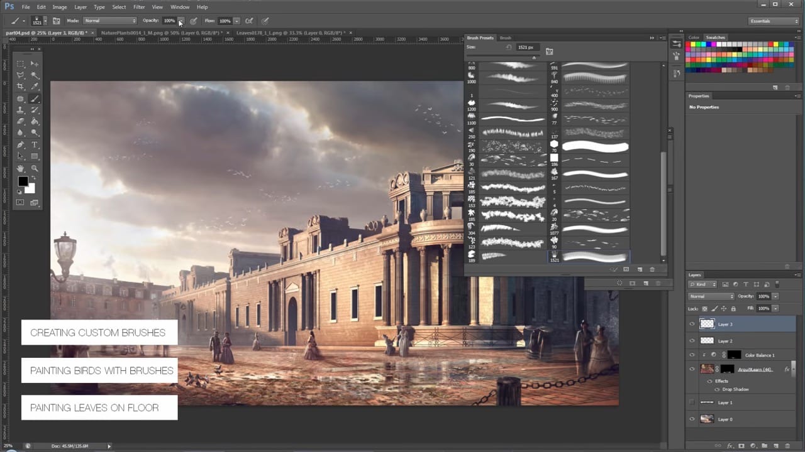
Task: Open the Swatches panel
Action: (716, 37)
